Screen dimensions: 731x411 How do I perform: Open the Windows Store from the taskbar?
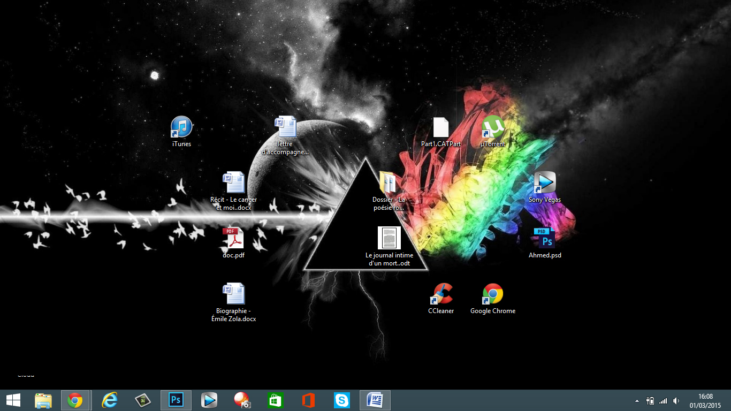coord(275,400)
